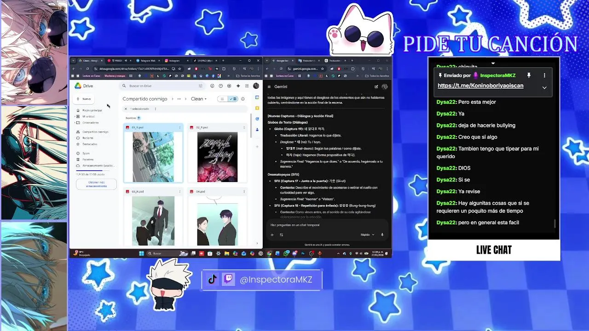Focus the Buscar en Drive search field
This screenshot has width=589, height=331.
[162, 86]
